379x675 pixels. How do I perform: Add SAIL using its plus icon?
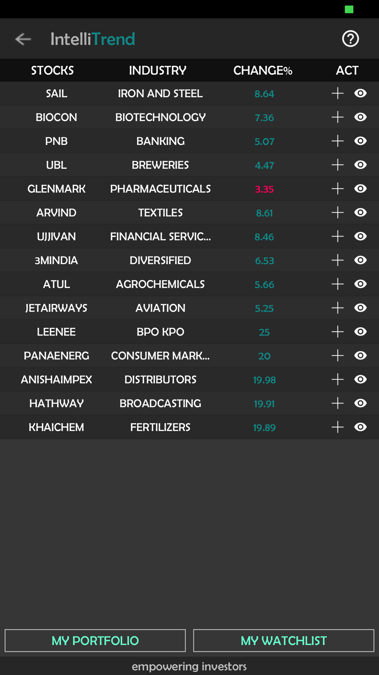pyautogui.click(x=337, y=93)
